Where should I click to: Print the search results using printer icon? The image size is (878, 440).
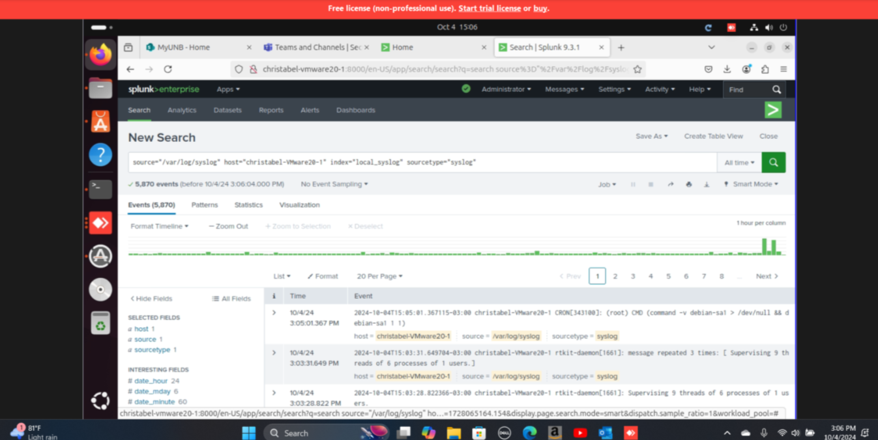point(688,184)
